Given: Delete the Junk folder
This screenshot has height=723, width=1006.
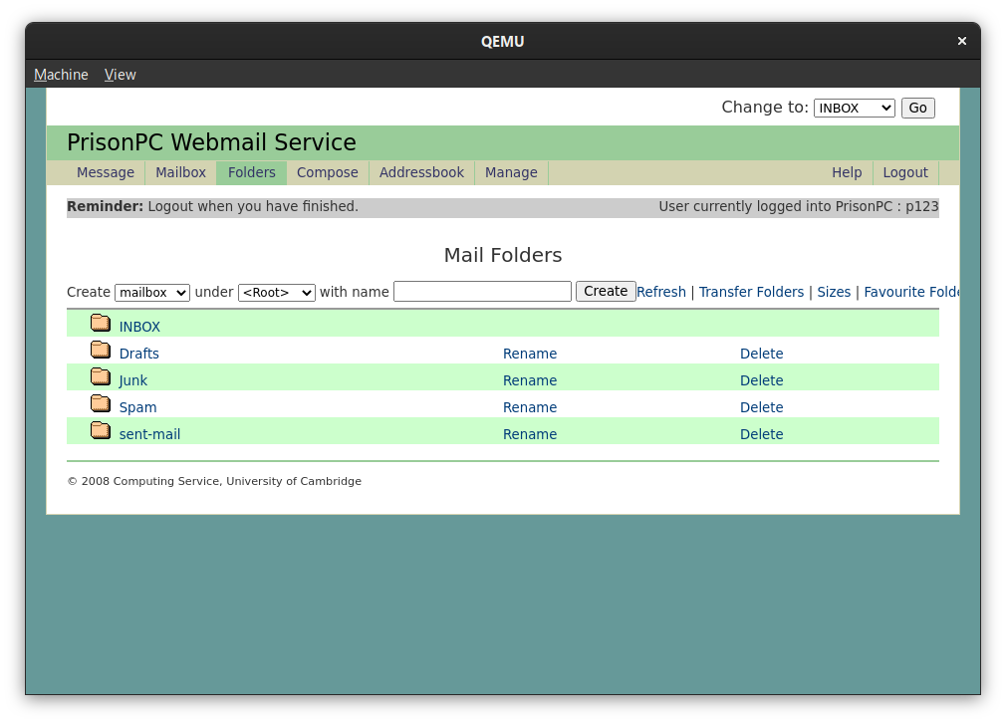Looking at the screenshot, I should coord(762,380).
